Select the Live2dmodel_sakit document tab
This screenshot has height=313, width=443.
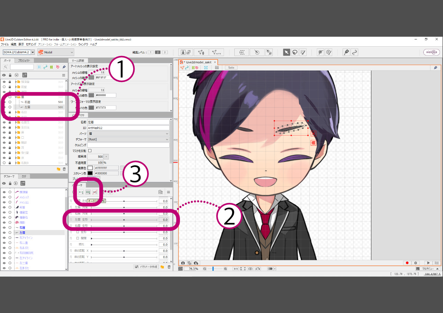[x=199, y=62]
